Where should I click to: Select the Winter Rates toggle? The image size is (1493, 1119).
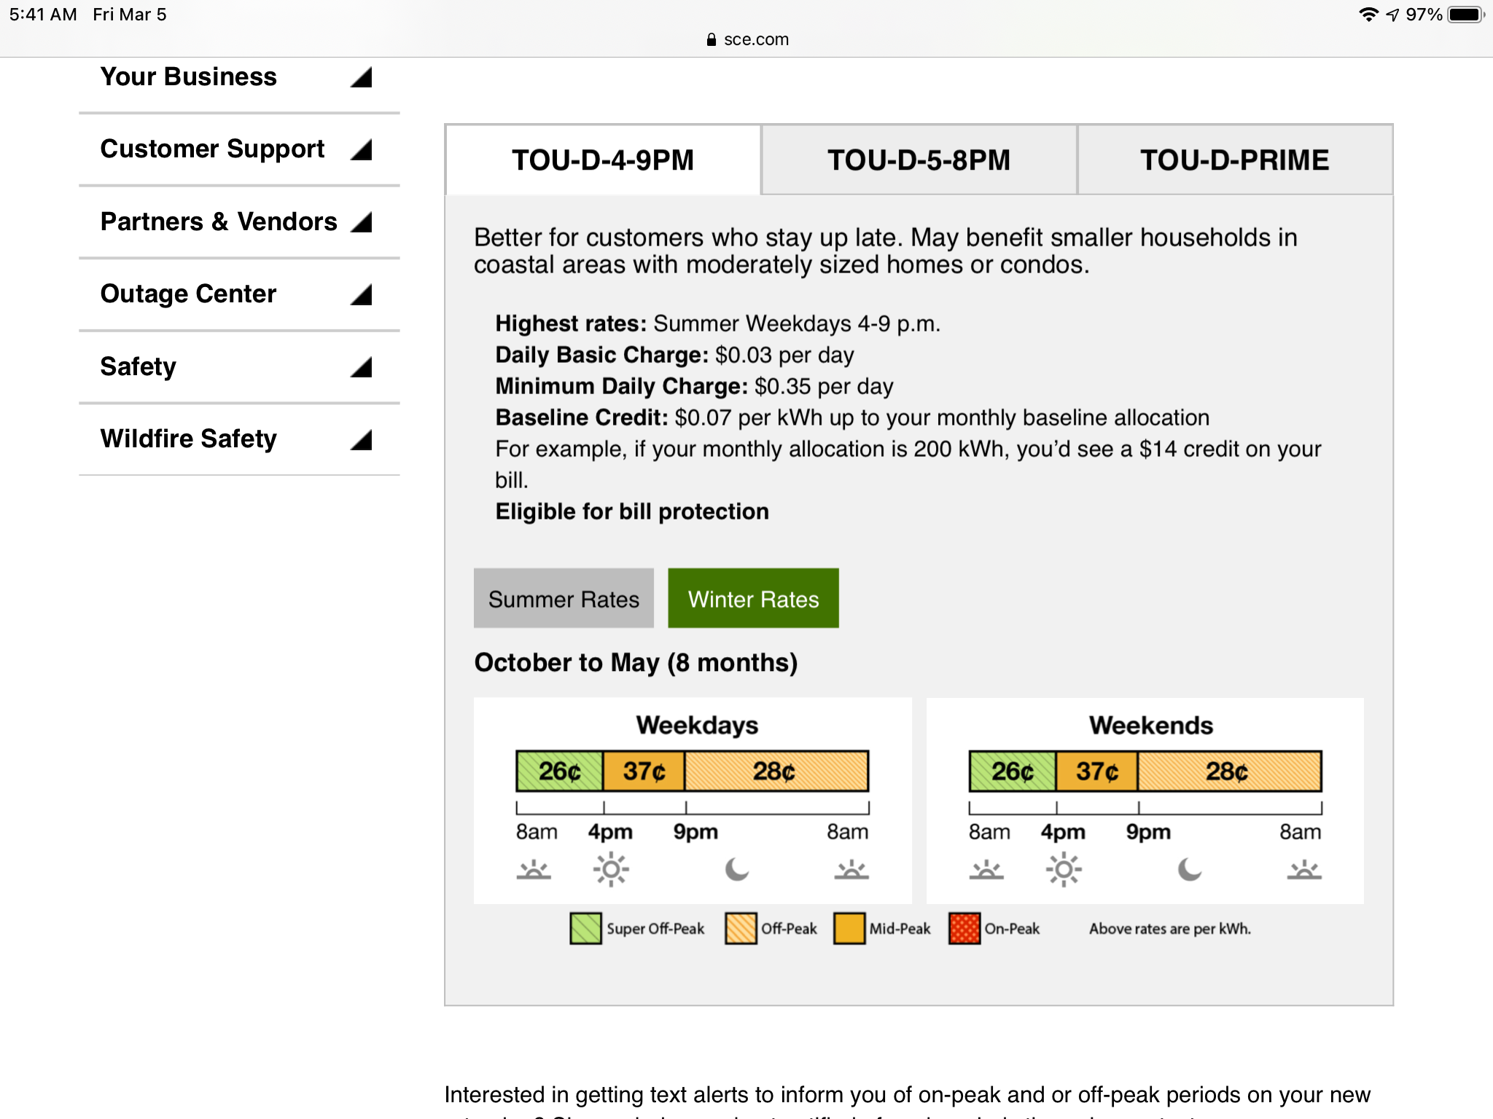753,599
